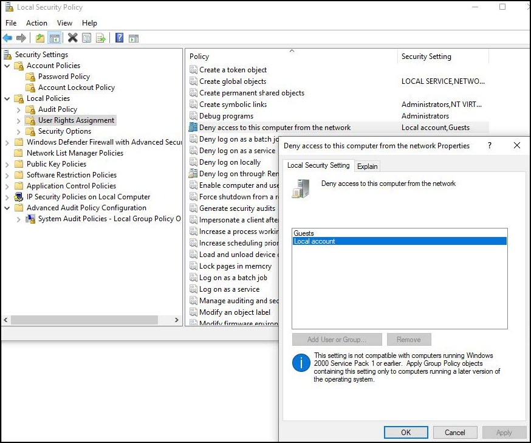The height and width of the screenshot is (443, 531).
Task: Select Security Options in the tree
Action: (x=64, y=131)
